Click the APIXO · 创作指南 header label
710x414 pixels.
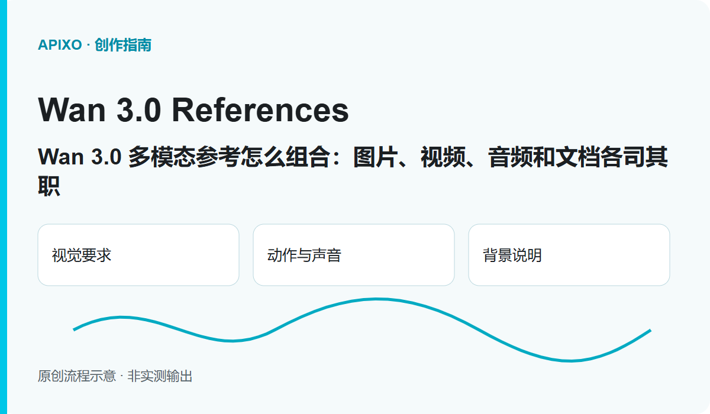95,45
